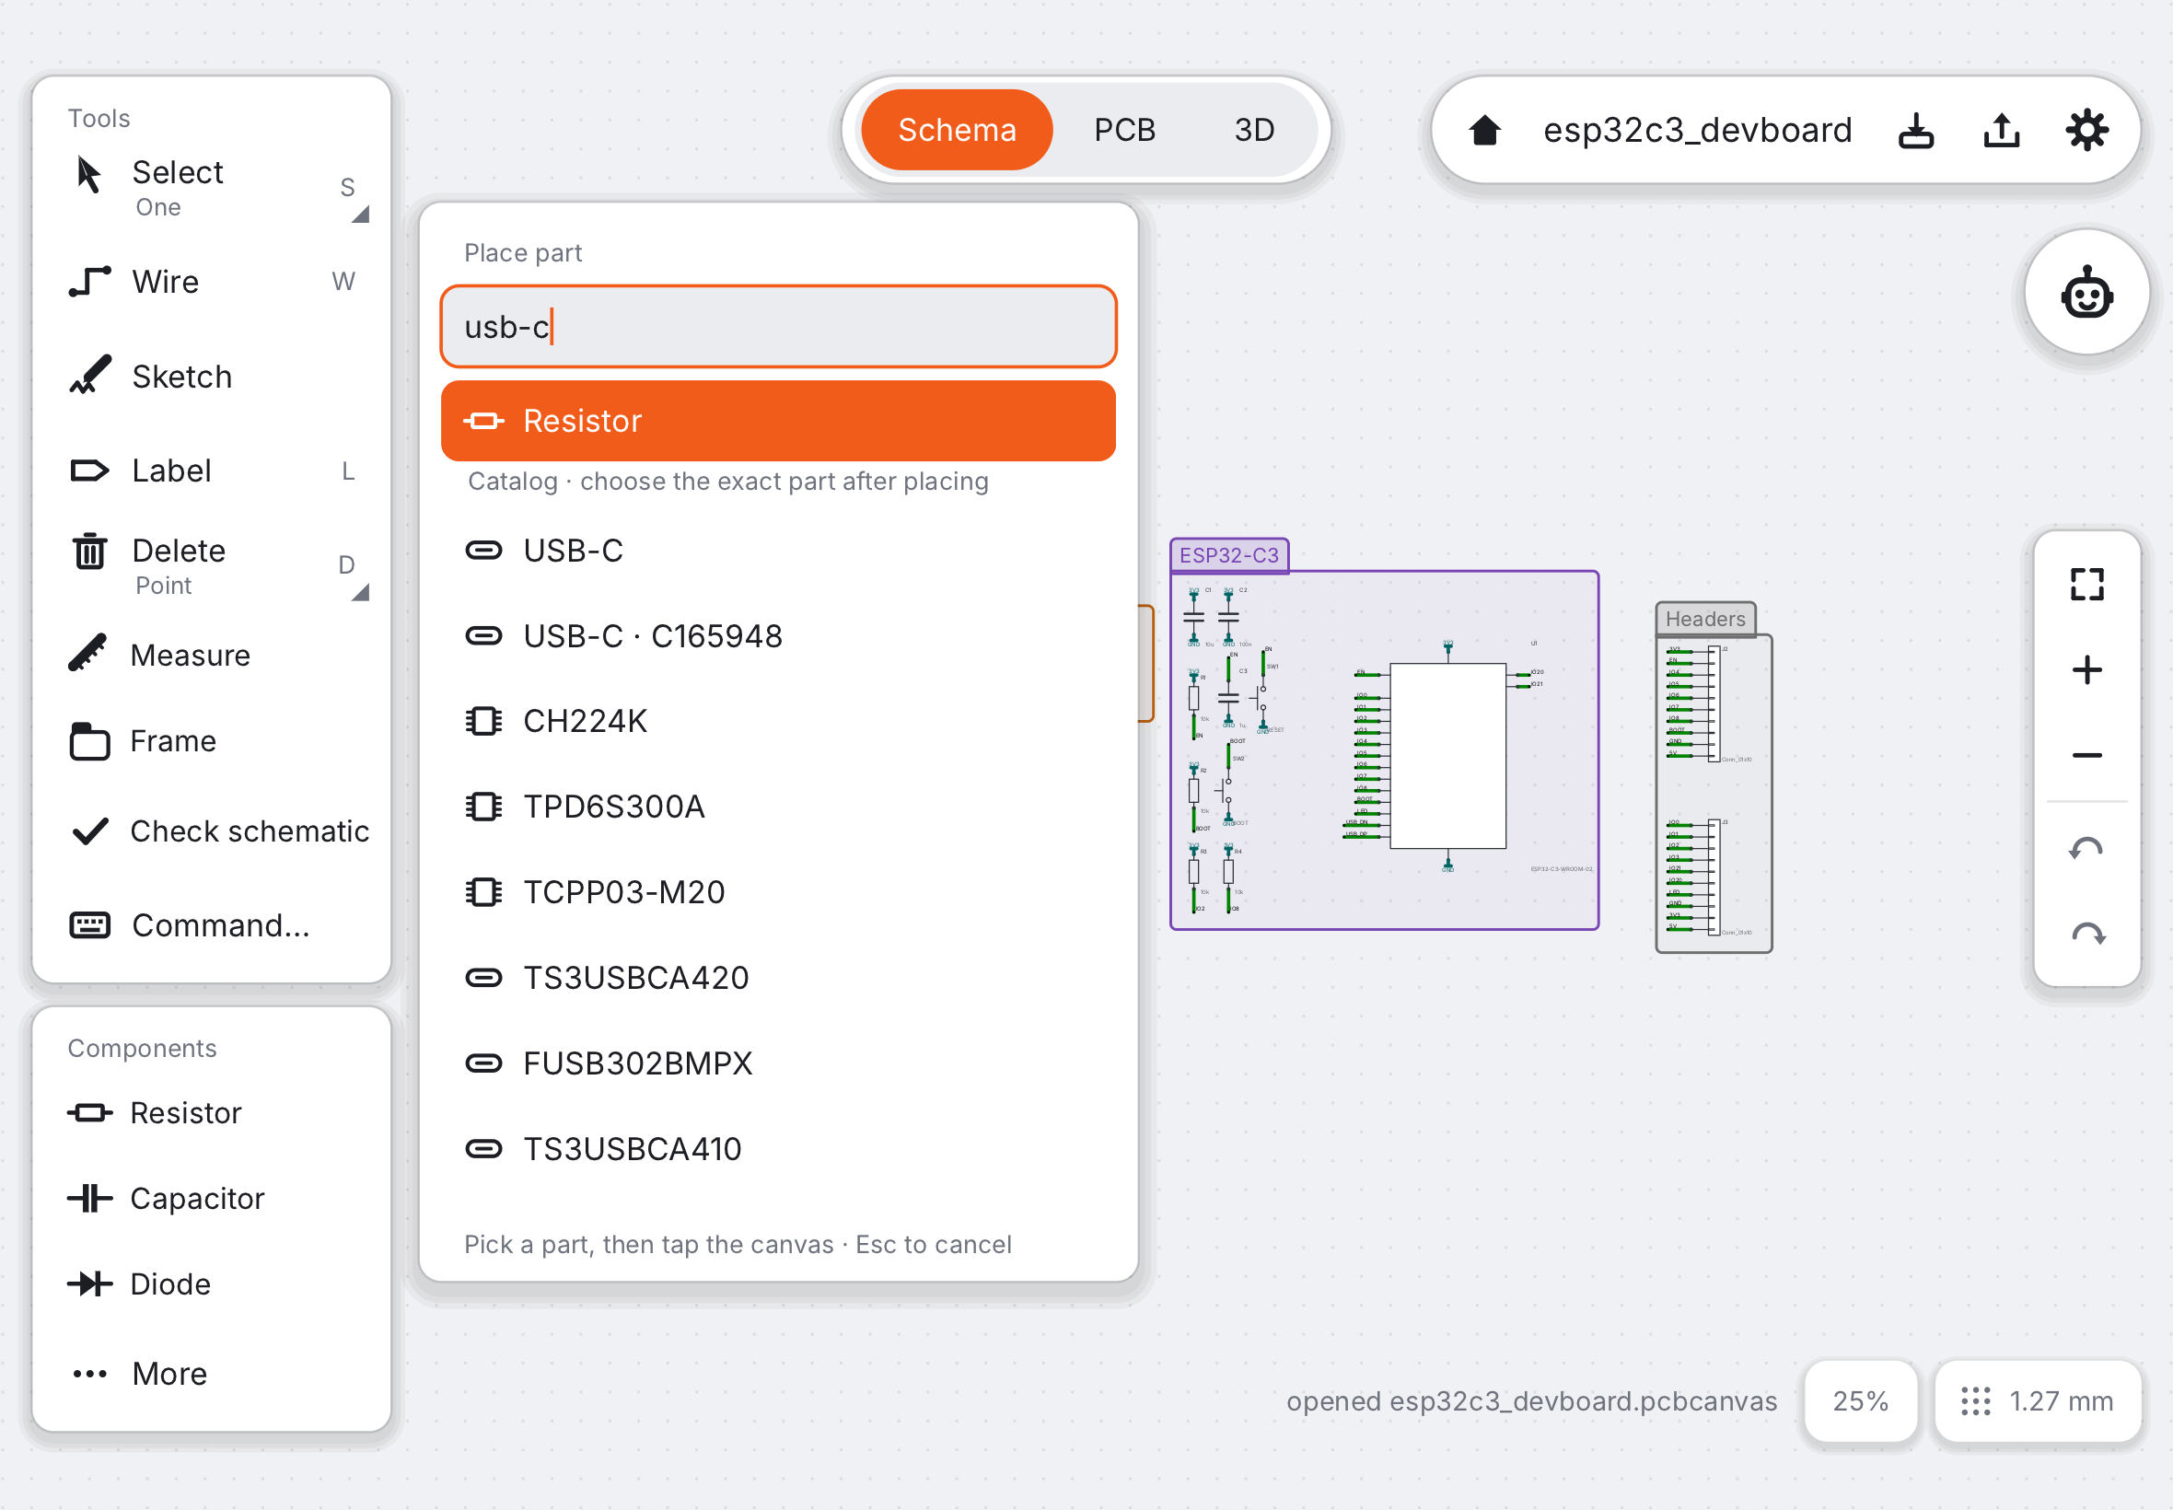Screen dimensions: 2173x1510
Task: Add a Diode component
Action: (212, 1283)
